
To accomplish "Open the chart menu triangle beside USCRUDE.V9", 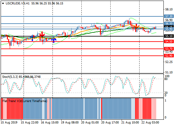I will click(3, 3).
